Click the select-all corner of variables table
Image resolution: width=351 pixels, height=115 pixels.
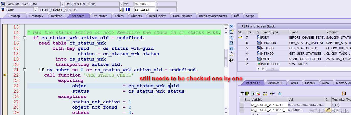coord(242,100)
